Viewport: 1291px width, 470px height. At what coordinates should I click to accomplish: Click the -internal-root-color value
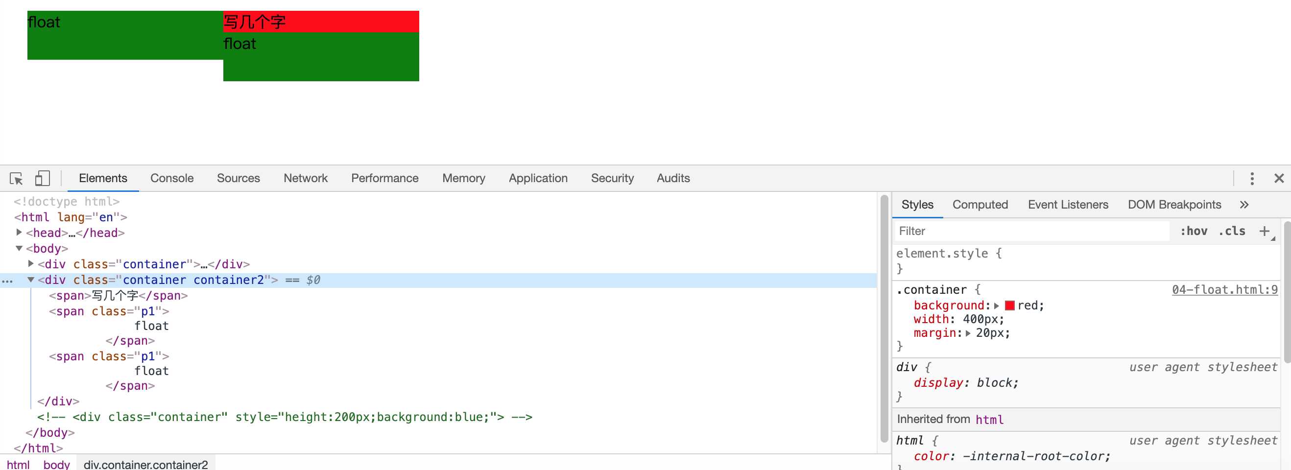tap(1034, 456)
